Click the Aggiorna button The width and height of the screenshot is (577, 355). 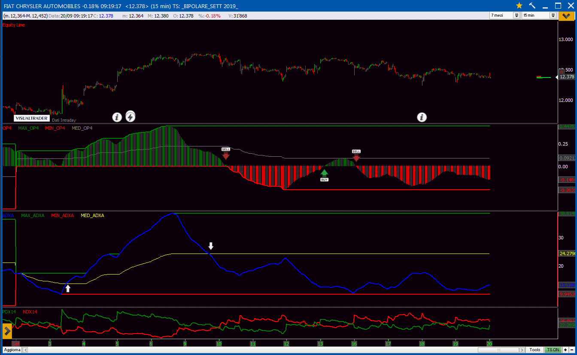click(12, 350)
